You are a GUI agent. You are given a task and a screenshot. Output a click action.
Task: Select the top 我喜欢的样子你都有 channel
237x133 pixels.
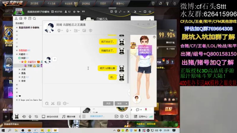(x=29, y=27)
